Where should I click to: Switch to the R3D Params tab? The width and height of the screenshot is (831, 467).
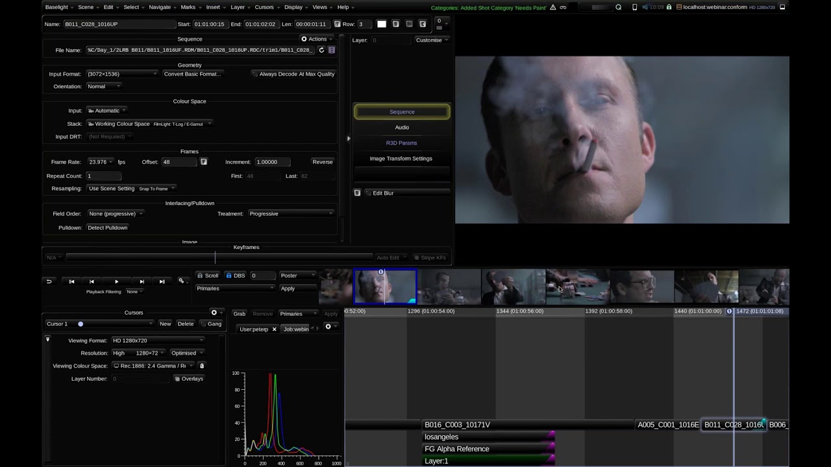[401, 143]
